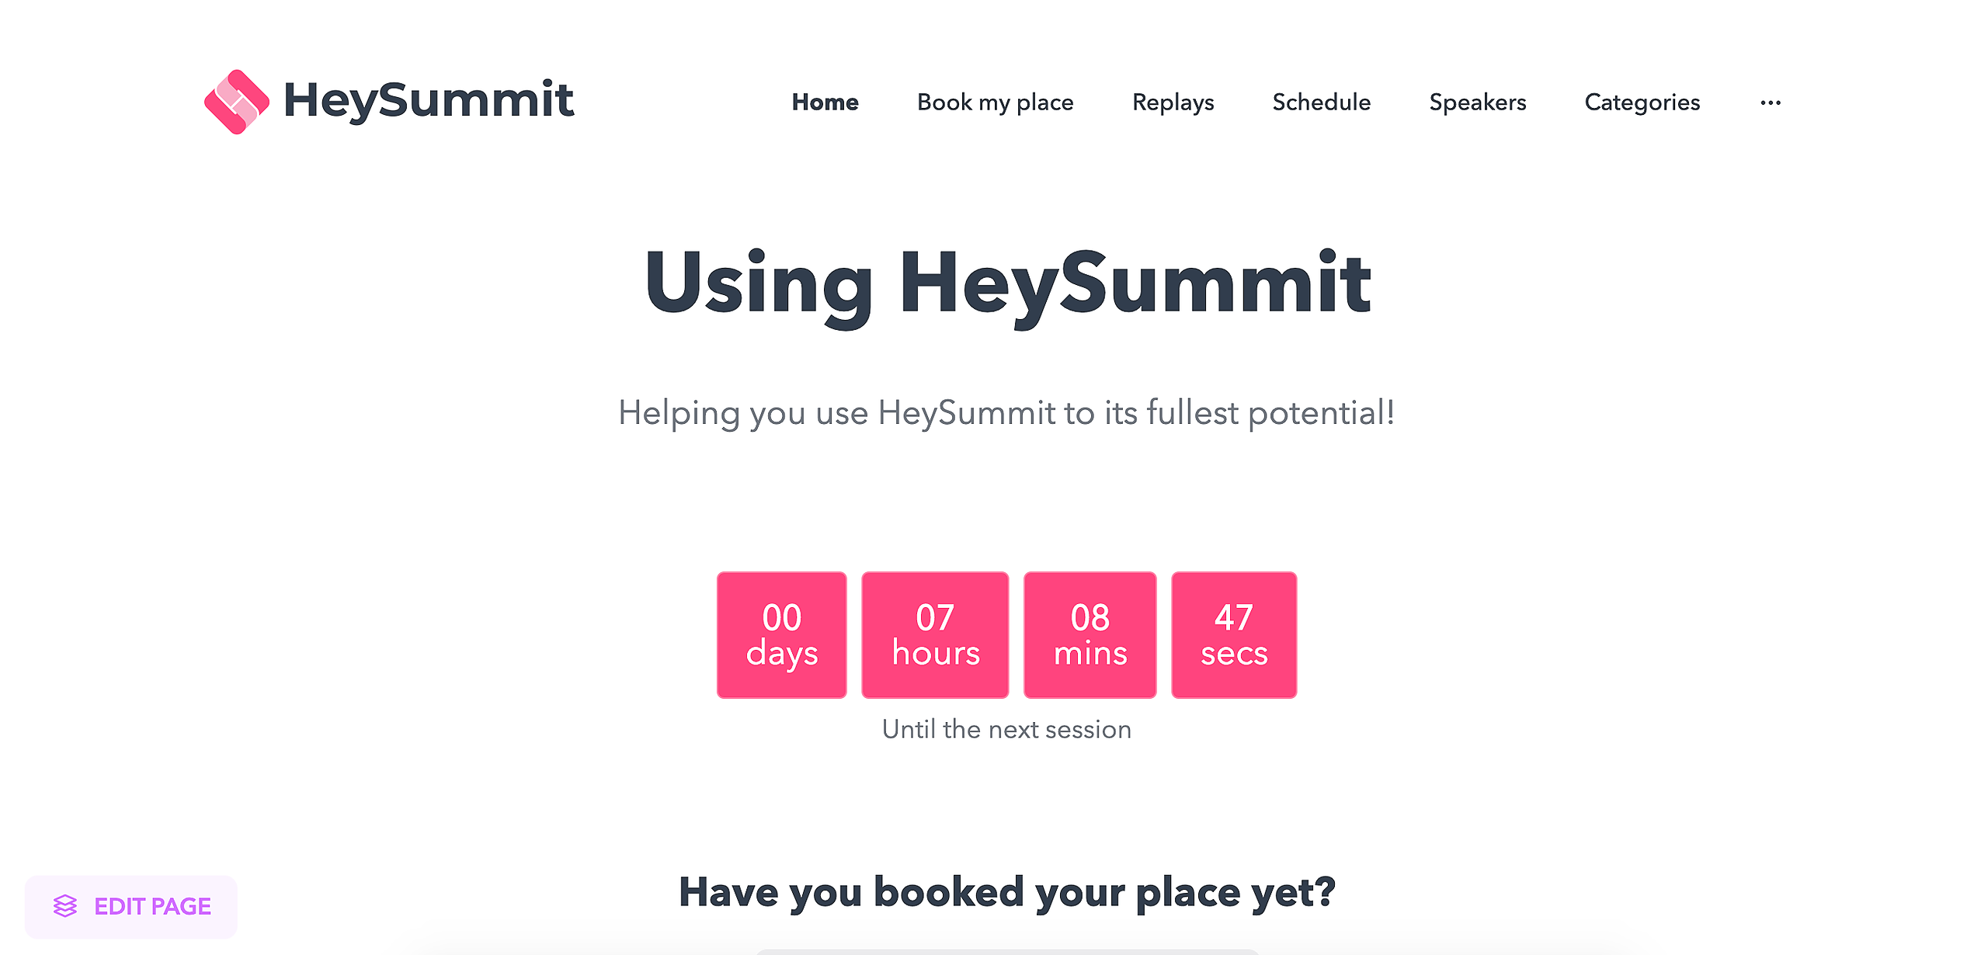Click the HeySummit wordmark text
The height and width of the screenshot is (955, 1988).
[x=429, y=101]
